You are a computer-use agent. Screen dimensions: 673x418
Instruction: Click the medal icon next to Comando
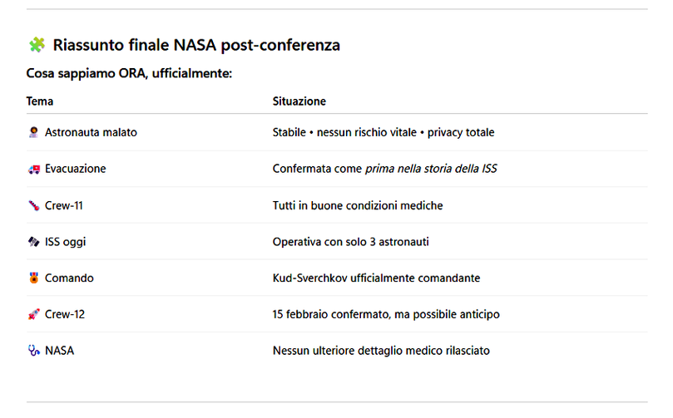coord(33,278)
